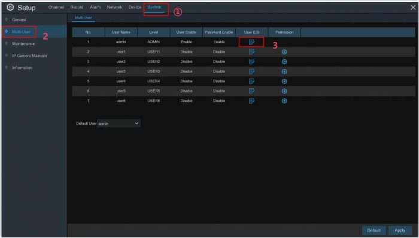Open the permission settings gear for user5
419x238 pixels.
pos(284,91)
